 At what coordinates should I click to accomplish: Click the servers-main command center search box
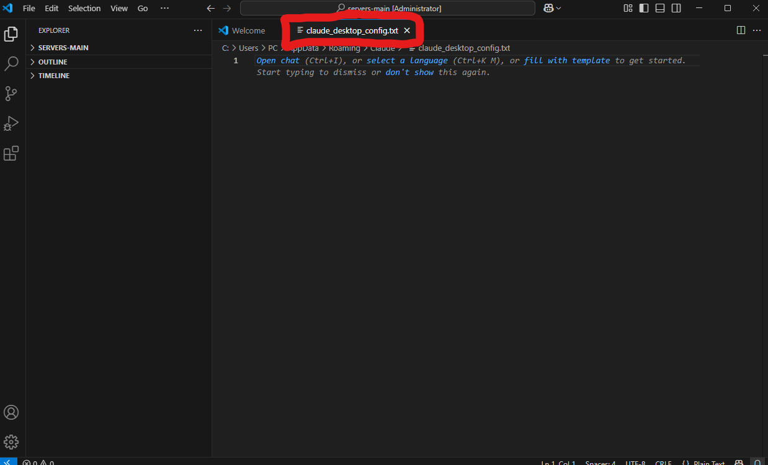(x=388, y=8)
